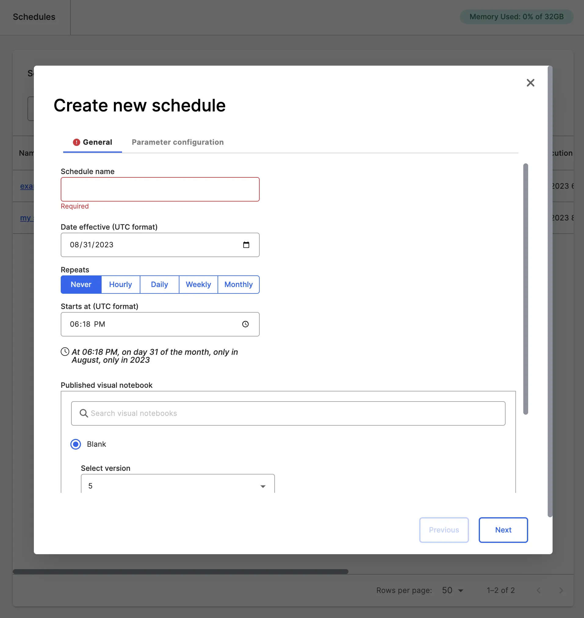Open the Rows per page dropdown

coord(452,590)
